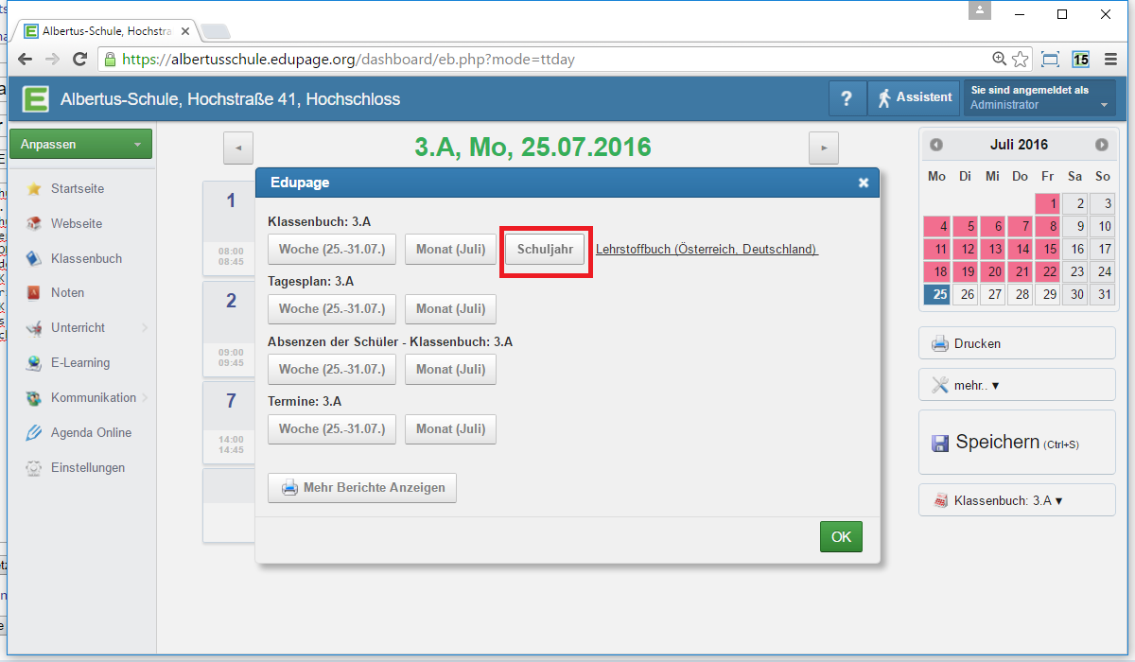The image size is (1135, 662).
Task: Choose Woche (25.-31.07.) under Klassenbuch: 3.A
Action: point(332,249)
